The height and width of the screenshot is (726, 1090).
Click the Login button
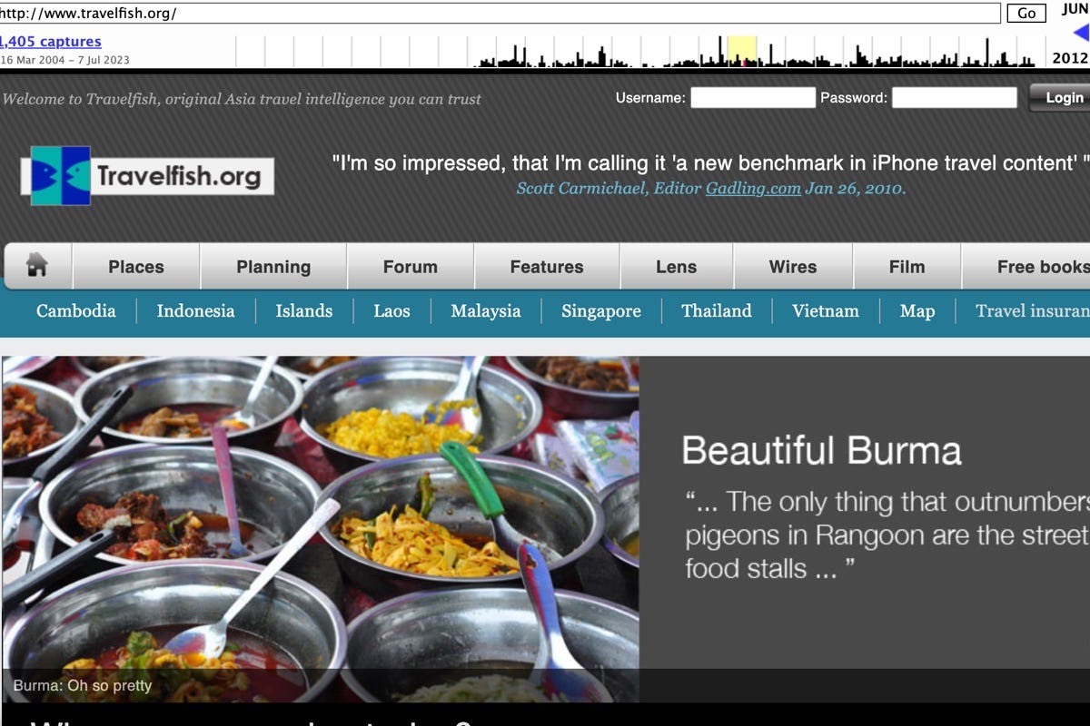pyautogui.click(x=1061, y=98)
